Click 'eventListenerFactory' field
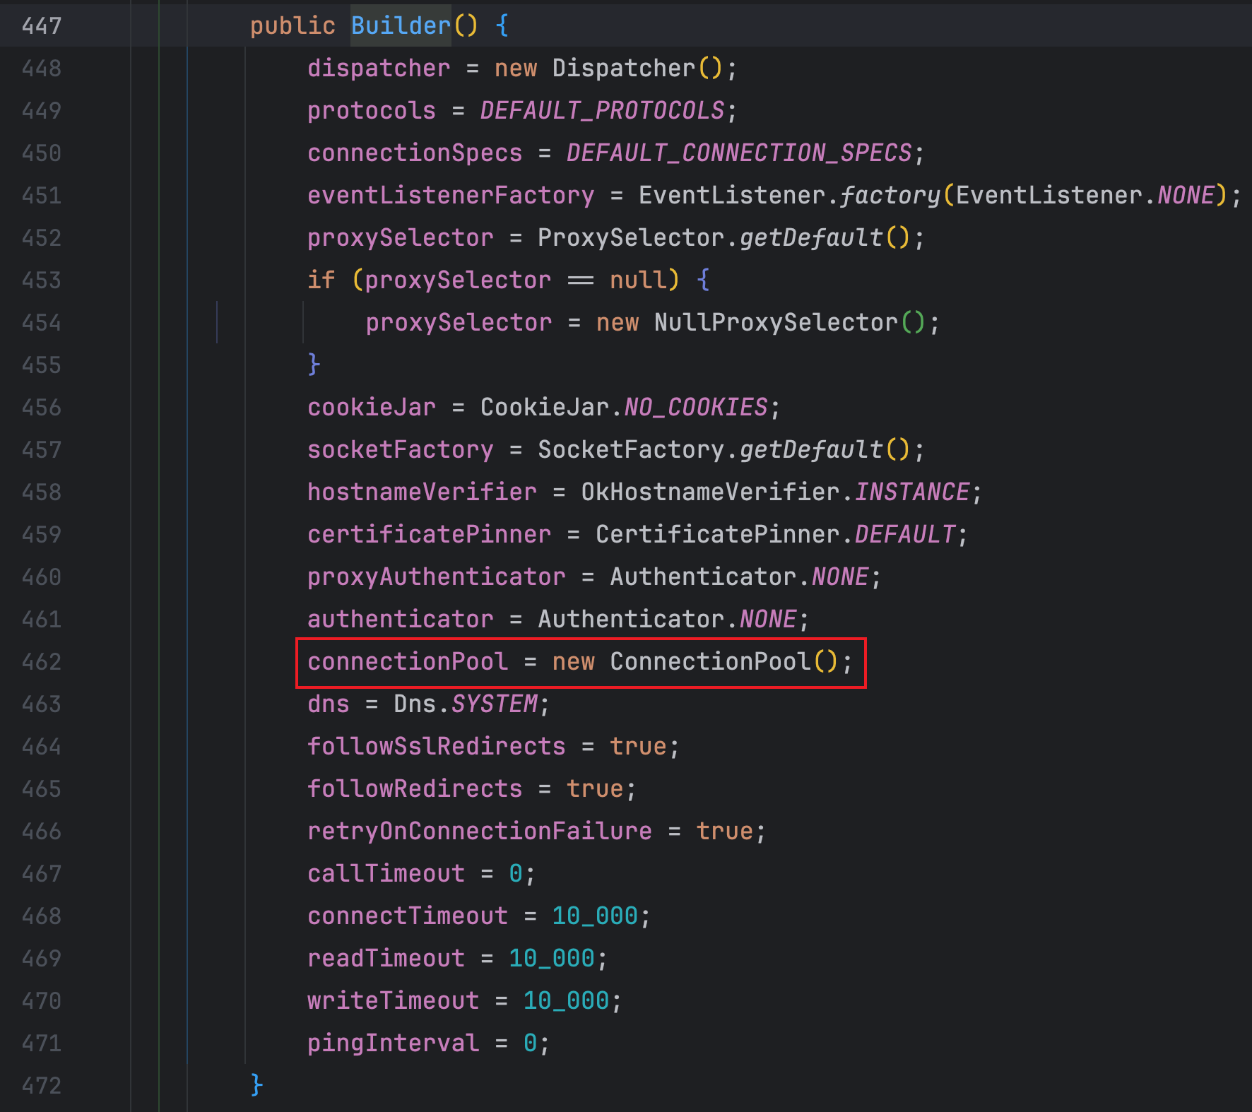Image resolution: width=1252 pixels, height=1112 pixels. coord(451,196)
